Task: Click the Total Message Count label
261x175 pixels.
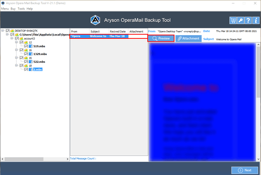Action: click(83, 159)
